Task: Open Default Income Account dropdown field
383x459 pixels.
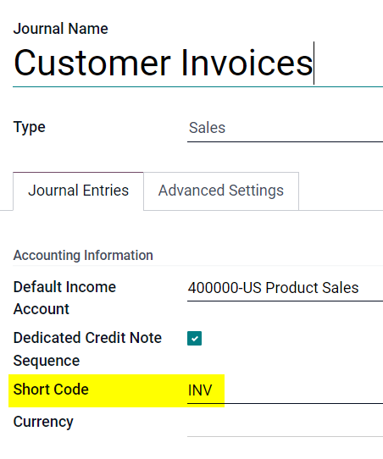Action: [285, 288]
